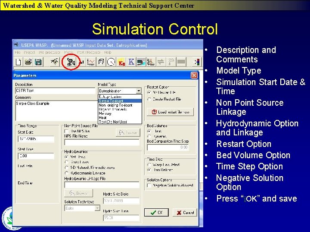The height and width of the screenshot is (232, 310).
Task: Choose Test (Do Not Use) from list
Action: 120,122
